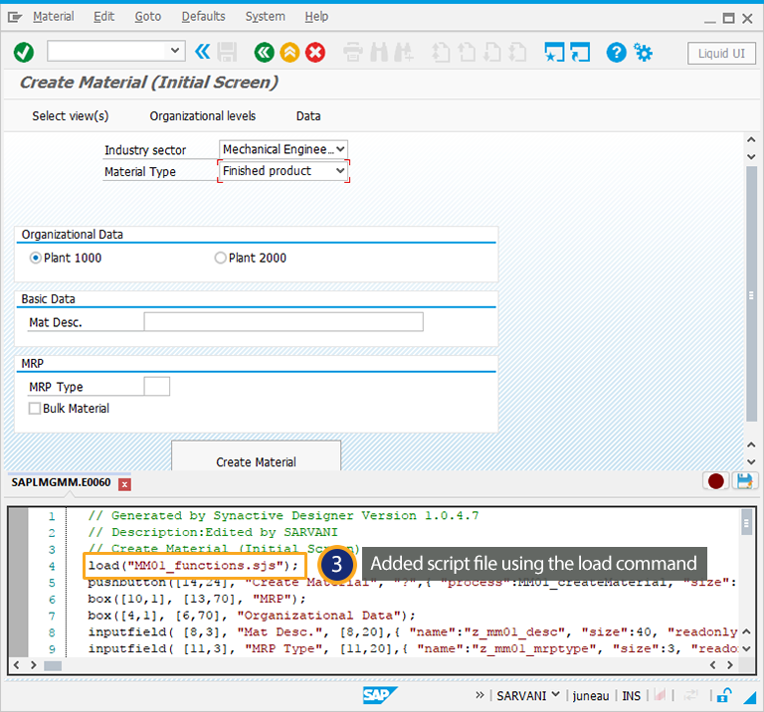This screenshot has height=712, width=764.
Task: Open the Goto menu
Action: pyautogui.click(x=147, y=17)
